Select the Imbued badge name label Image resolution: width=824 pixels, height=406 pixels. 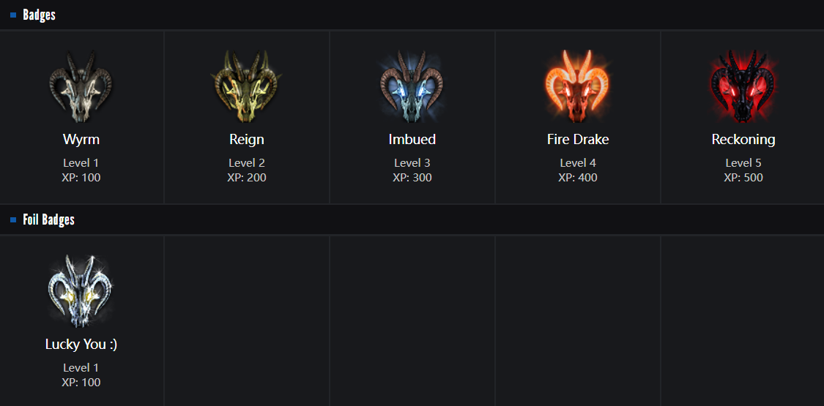[412, 139]
